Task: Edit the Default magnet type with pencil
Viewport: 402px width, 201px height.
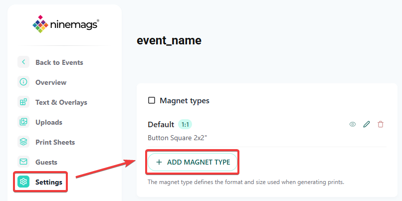Action: (367, 124)
